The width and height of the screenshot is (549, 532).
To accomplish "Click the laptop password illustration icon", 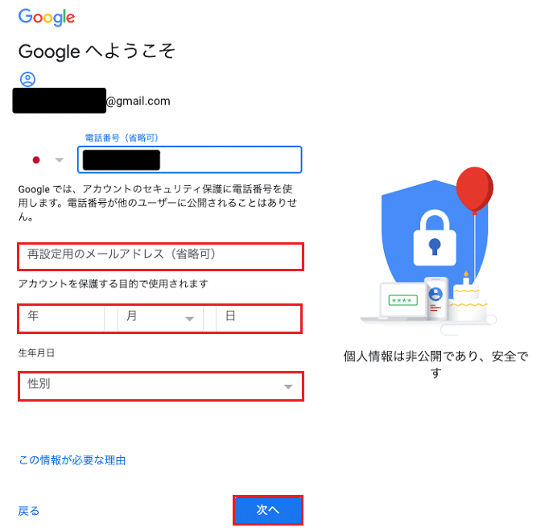I will (x=402, y=300).
